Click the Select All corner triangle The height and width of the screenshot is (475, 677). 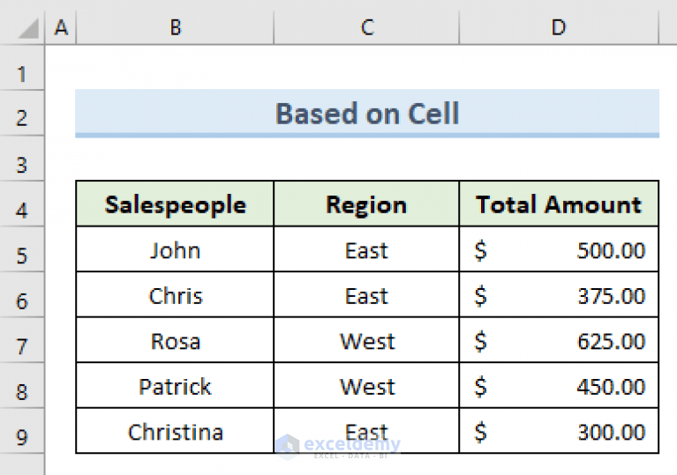point(28,28)
